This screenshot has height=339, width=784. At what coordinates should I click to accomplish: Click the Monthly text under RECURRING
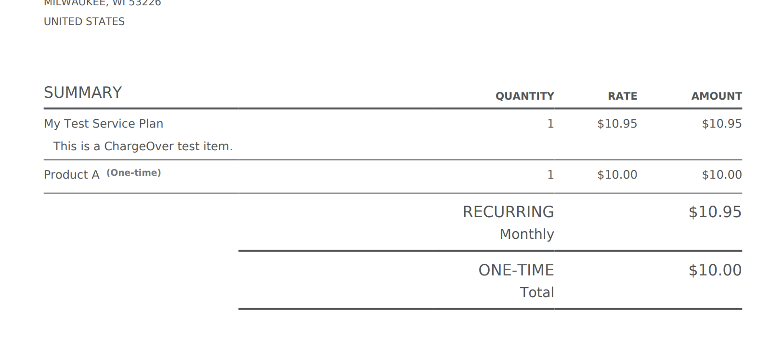527,234
